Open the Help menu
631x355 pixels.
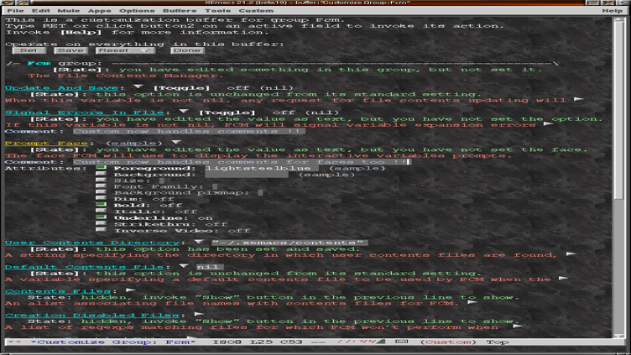pos(612,10)
